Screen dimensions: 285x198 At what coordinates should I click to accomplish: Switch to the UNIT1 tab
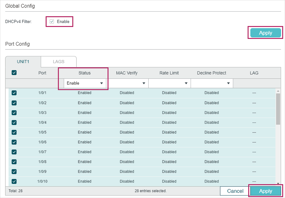[23, 62]
